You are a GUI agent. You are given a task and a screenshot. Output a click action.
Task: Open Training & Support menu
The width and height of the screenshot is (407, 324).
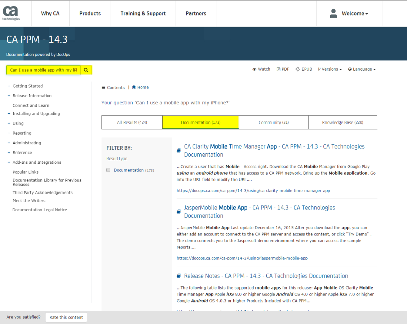pyautogui.click(x=143, y=13)
